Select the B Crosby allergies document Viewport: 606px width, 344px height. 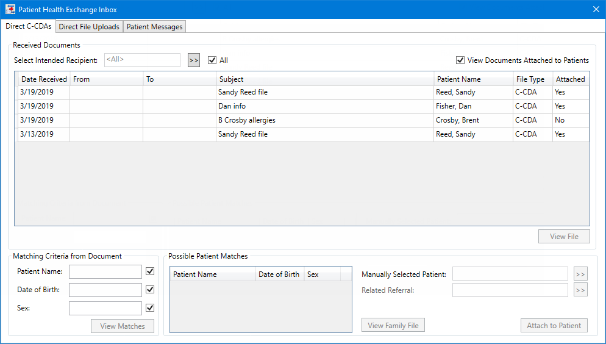[304, 120]
